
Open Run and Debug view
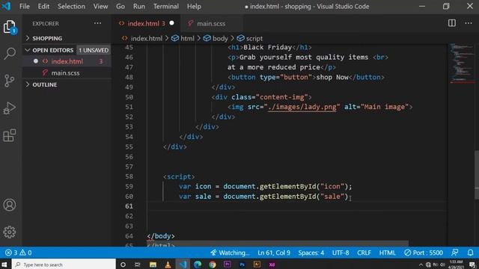coord(10,108)
